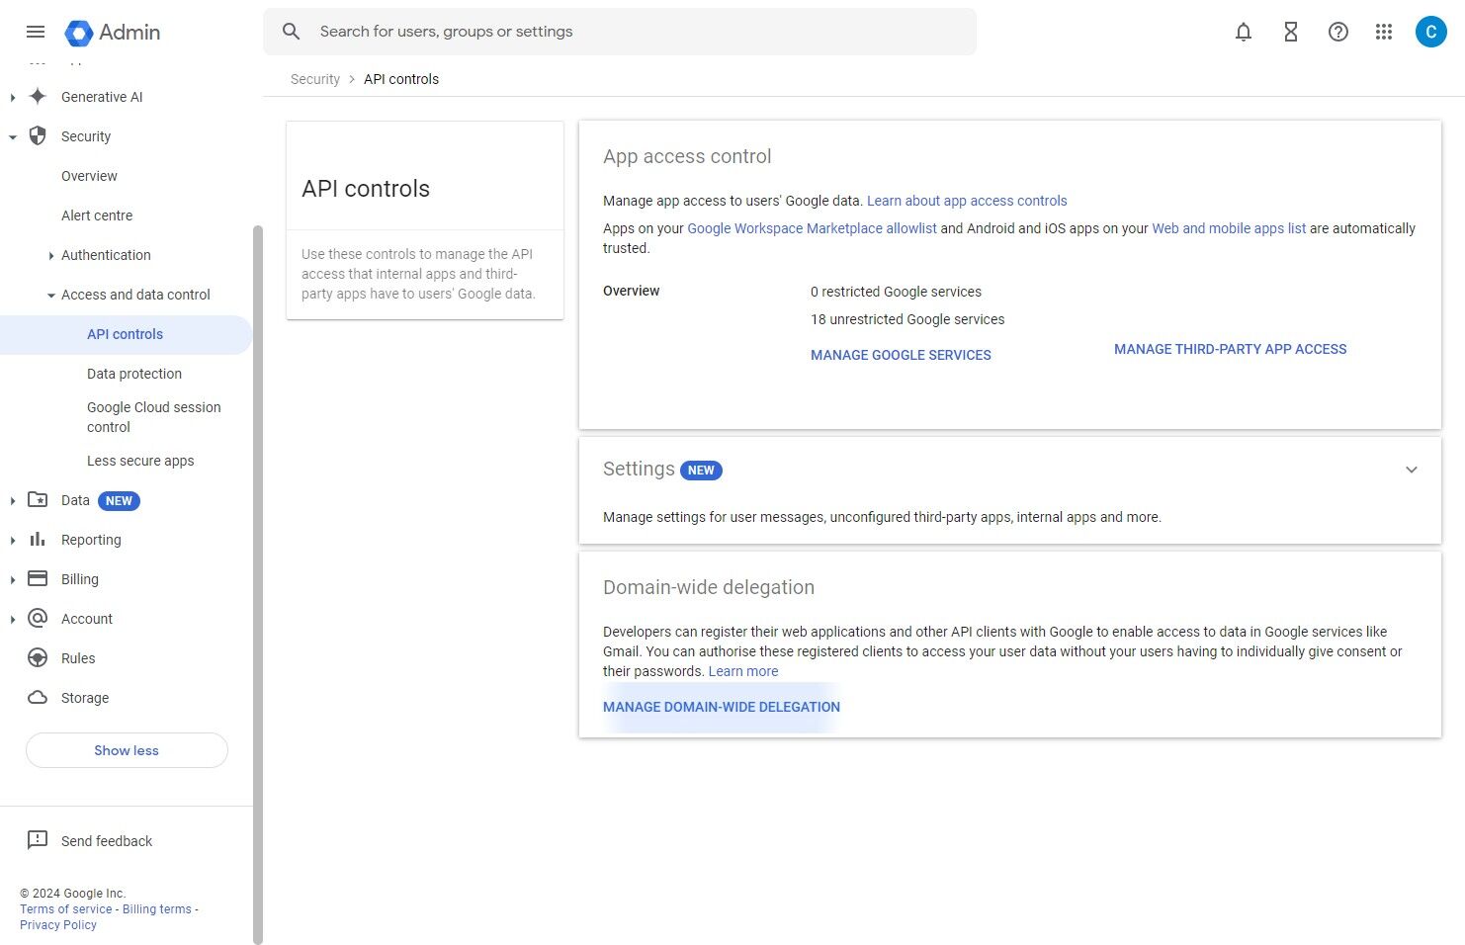
Task: Click the Send feedback icon
Action: (38, 840)
